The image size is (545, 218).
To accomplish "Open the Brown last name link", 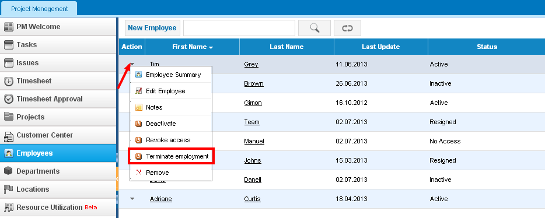I will [x=254, y=84].
